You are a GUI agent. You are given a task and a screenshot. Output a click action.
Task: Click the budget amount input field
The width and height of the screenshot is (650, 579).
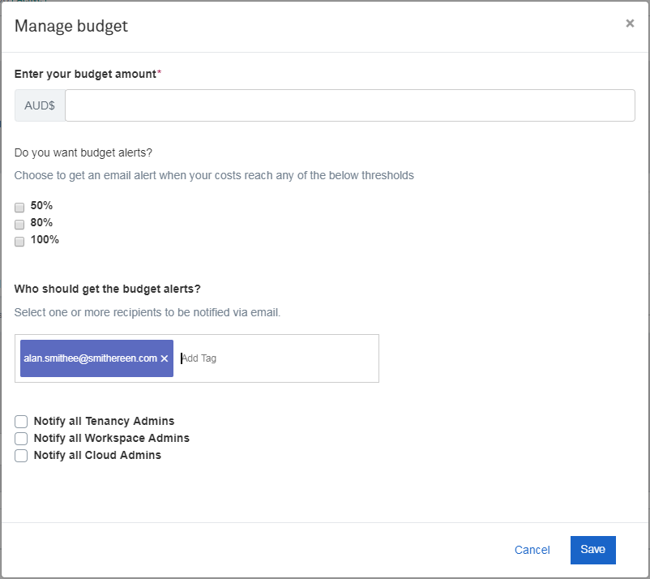(349, 105)
